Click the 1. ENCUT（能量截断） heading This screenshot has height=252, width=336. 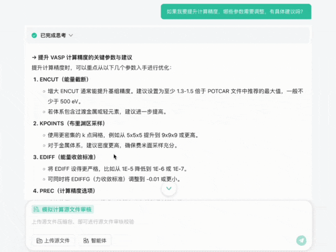[x=60, y=80]
